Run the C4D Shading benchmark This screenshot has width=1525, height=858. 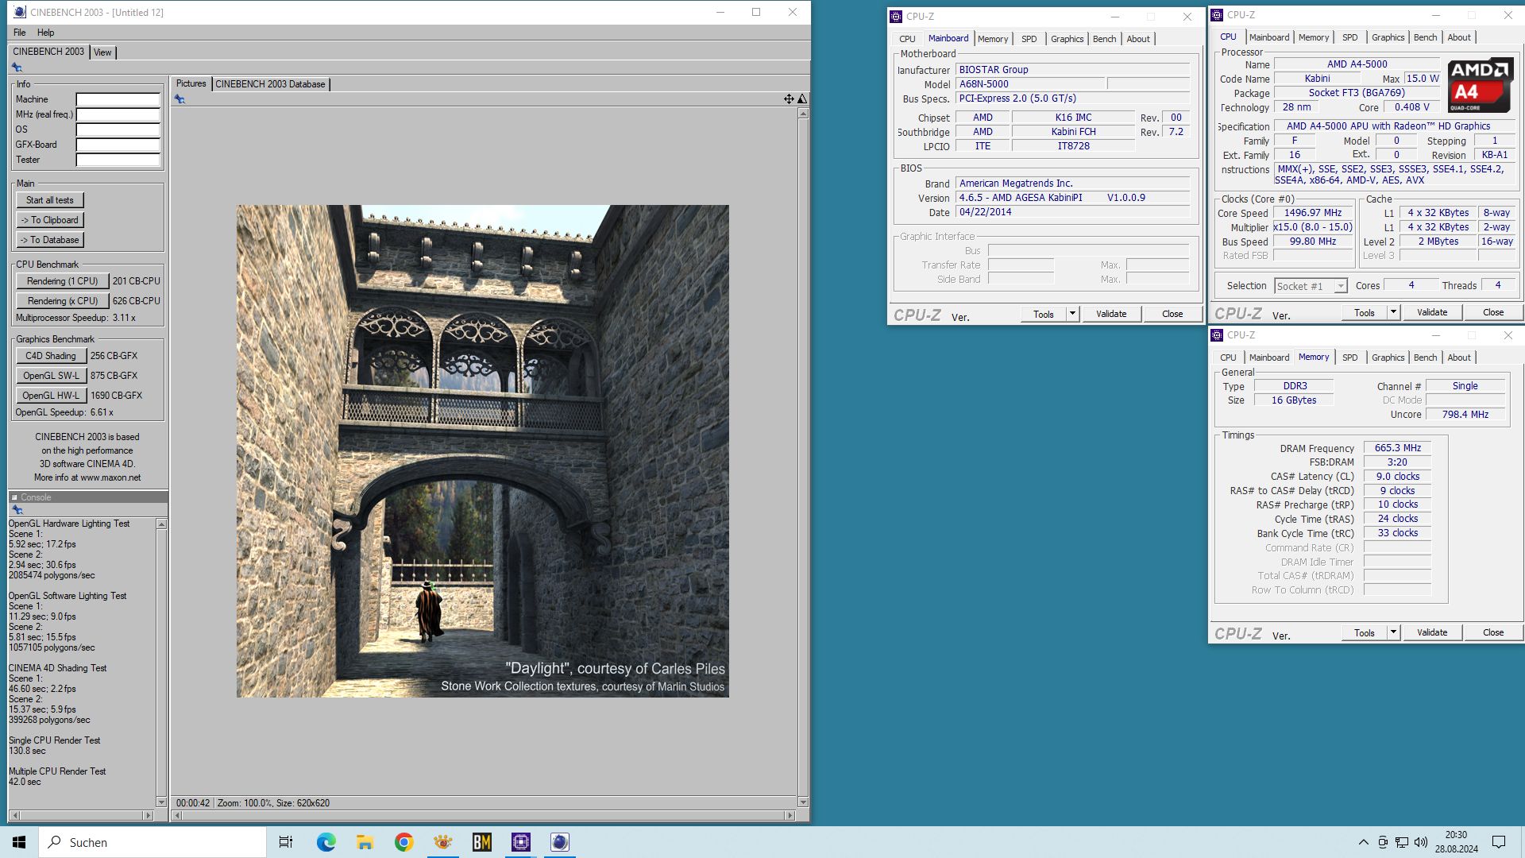coord(51,356)
